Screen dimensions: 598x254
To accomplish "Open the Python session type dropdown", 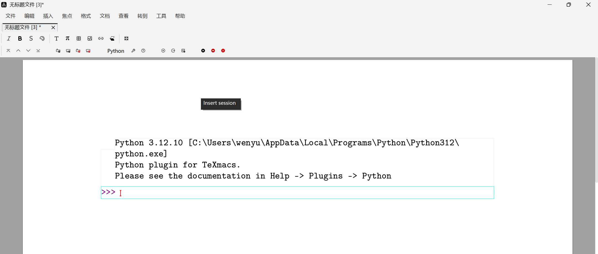I will tap(116, 51).
